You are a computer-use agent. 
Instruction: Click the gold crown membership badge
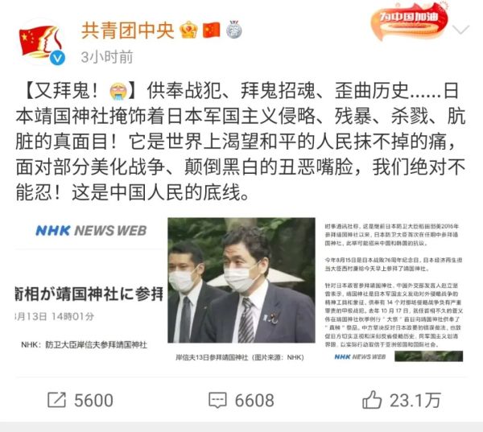[189, 30]
